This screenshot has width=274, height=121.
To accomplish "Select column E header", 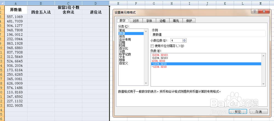I will (x=118, y=3).
